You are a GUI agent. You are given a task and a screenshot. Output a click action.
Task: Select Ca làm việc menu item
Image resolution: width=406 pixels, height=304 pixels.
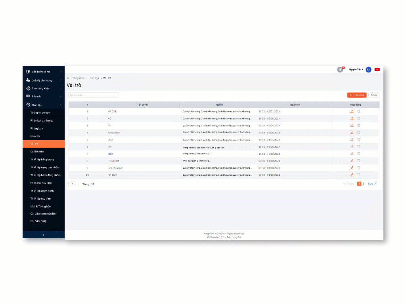click(x=38, y=152)
